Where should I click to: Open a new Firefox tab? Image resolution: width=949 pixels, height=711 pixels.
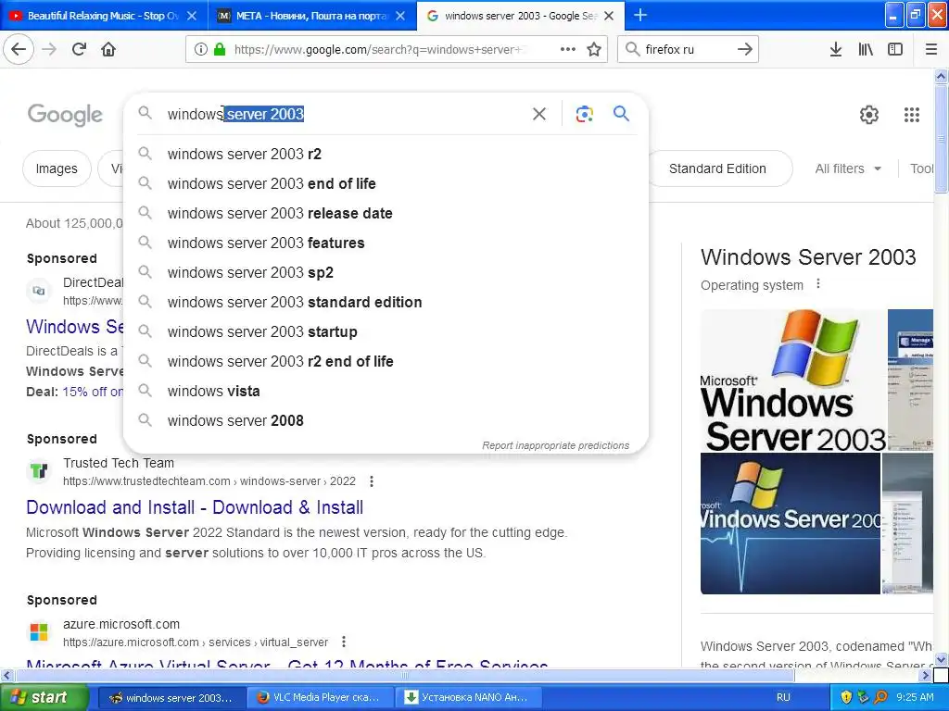point(640,15)
